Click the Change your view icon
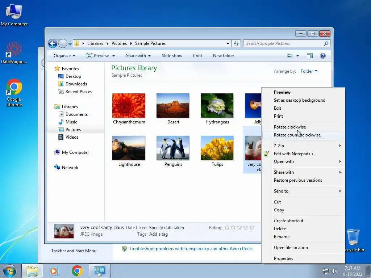Viewport: 371px width, 278px height. pos(290,56)
